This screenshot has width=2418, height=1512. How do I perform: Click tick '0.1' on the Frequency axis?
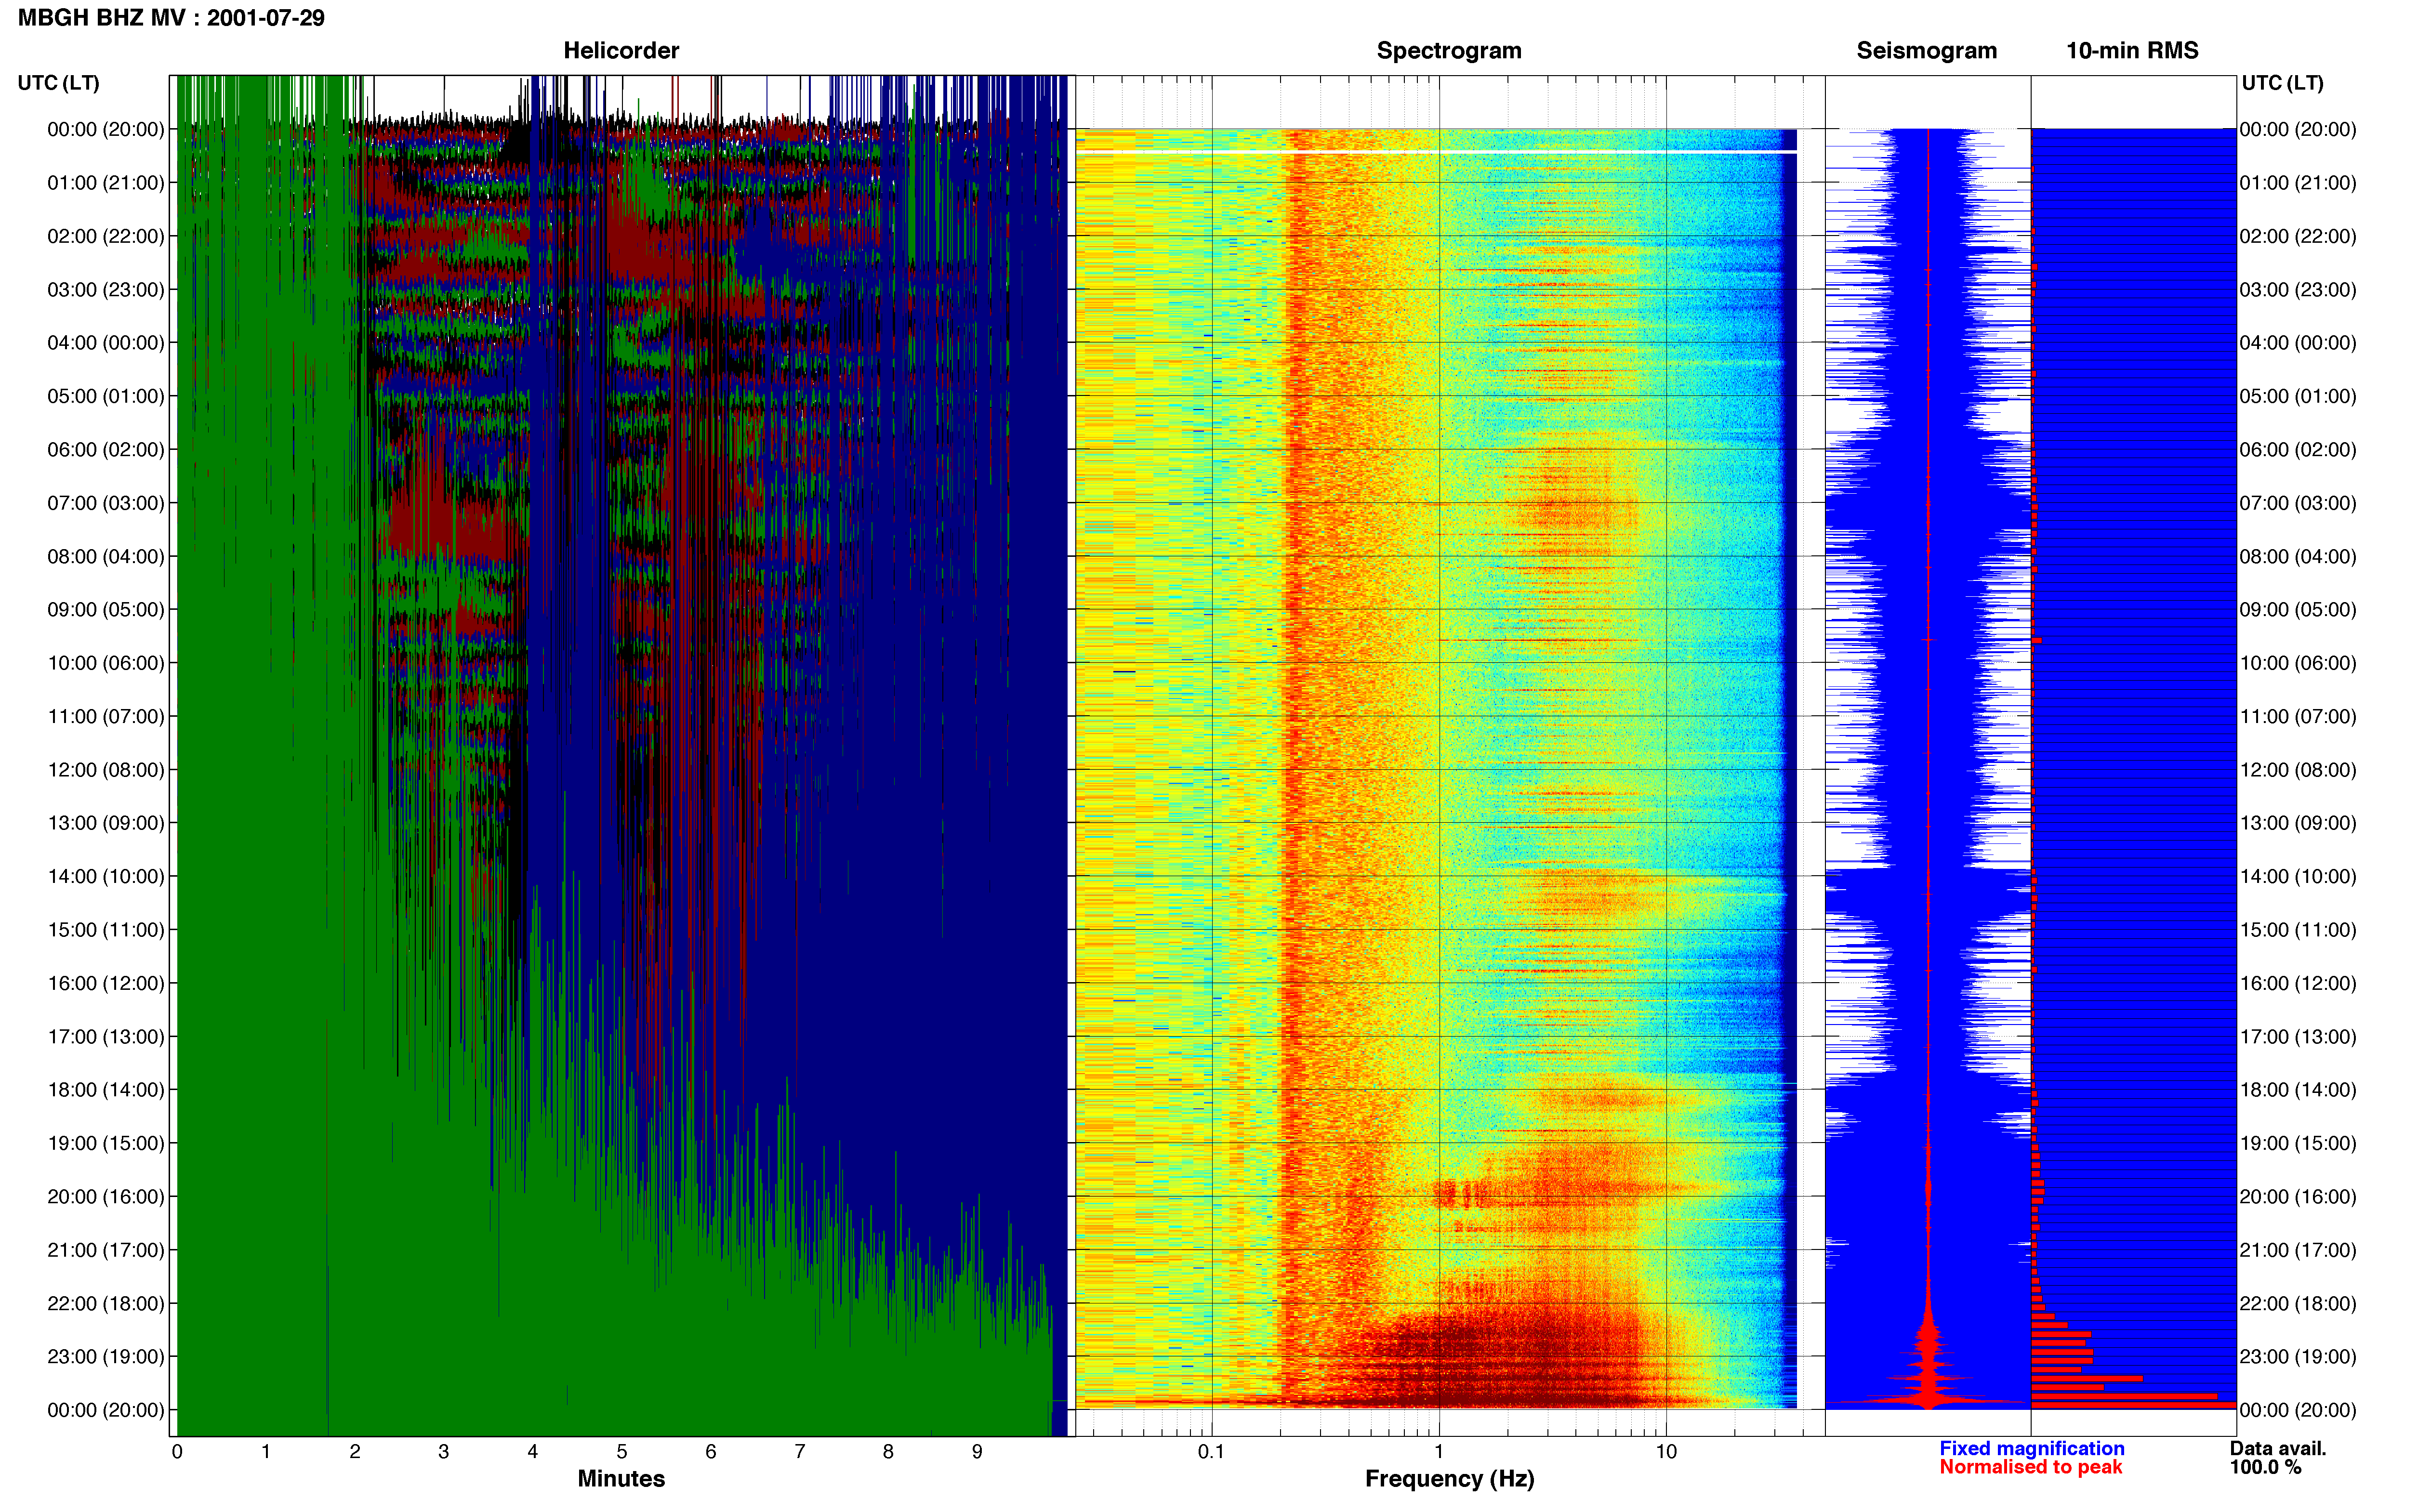coord(1212,1452)
